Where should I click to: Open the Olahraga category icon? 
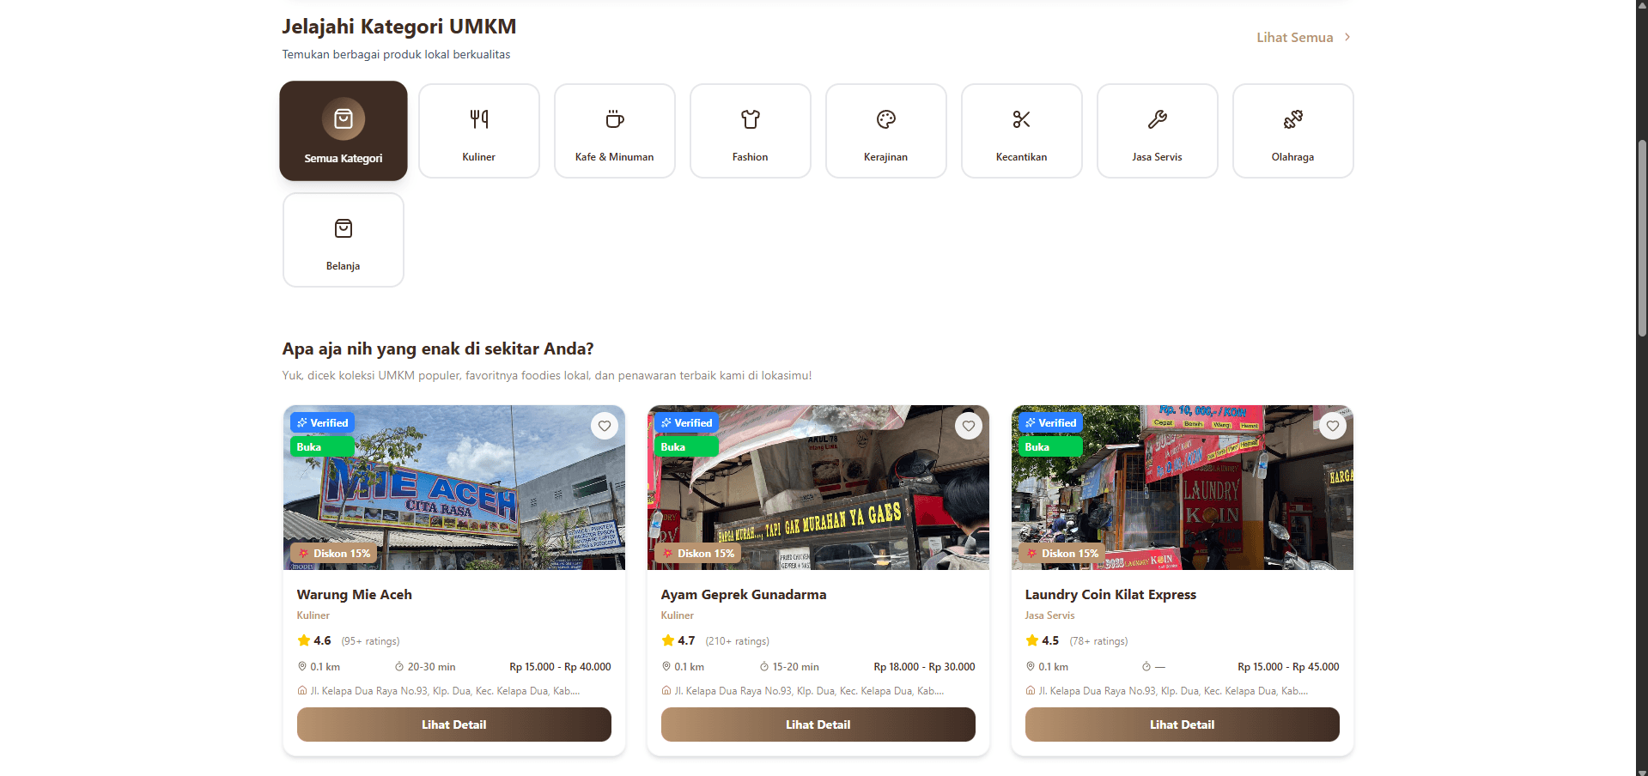click(1292, 119)
